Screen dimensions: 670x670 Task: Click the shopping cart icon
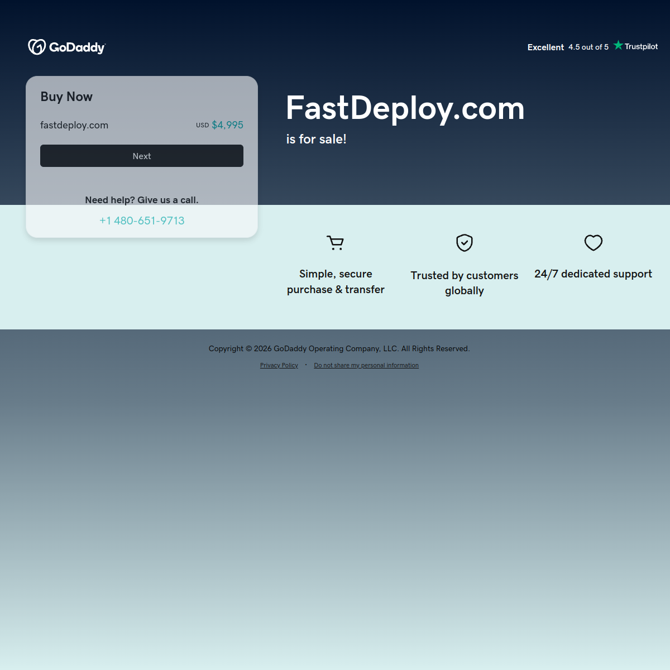coord(336,243)
